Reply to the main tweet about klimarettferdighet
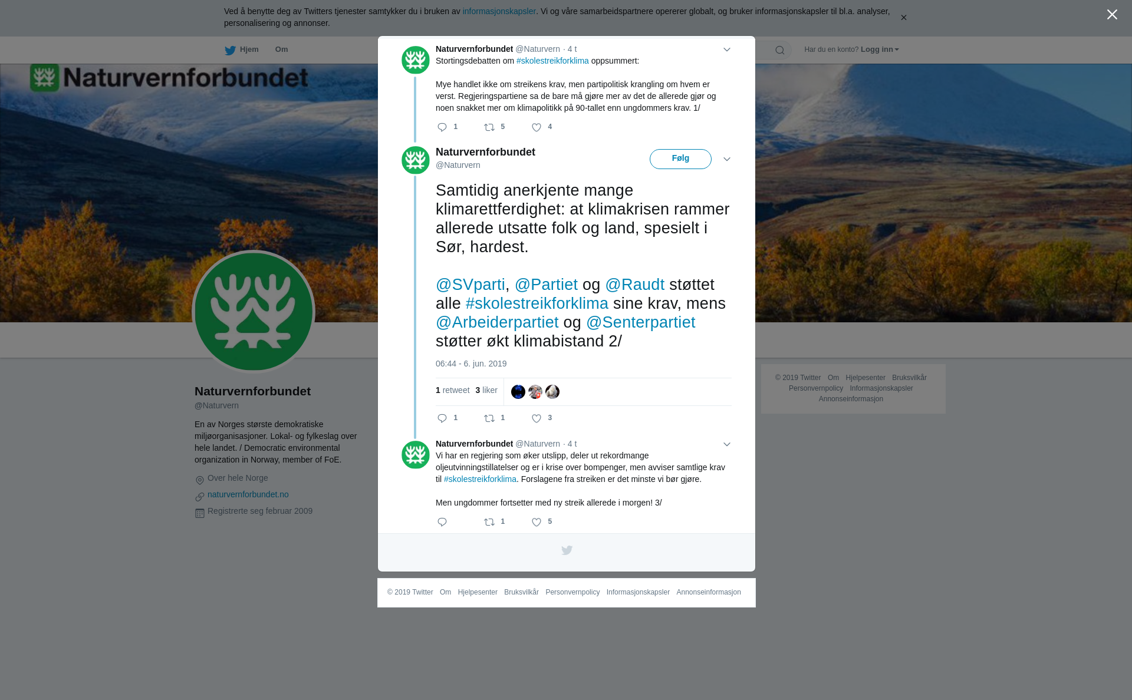 [442, 418]
